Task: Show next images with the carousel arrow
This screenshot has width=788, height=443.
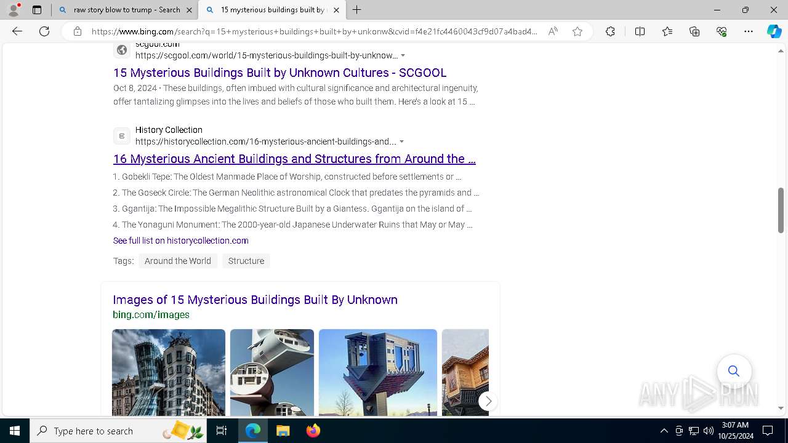Action: click(488, 401)
